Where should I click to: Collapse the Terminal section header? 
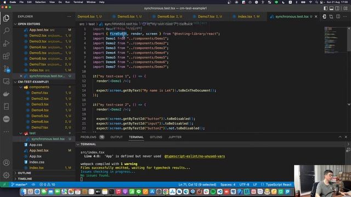88,144
